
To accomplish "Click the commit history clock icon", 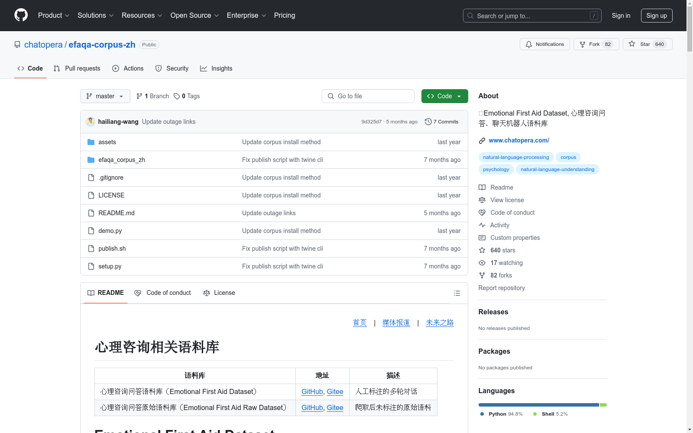I will tap(428, 122).
